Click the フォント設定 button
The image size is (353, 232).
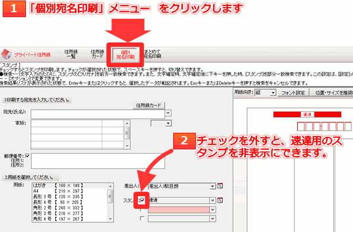click(293, 93)
